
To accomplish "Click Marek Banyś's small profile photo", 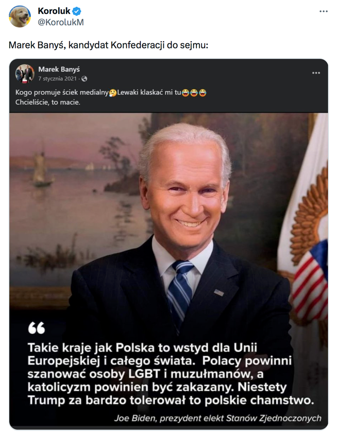I will (x=24, y=74).
